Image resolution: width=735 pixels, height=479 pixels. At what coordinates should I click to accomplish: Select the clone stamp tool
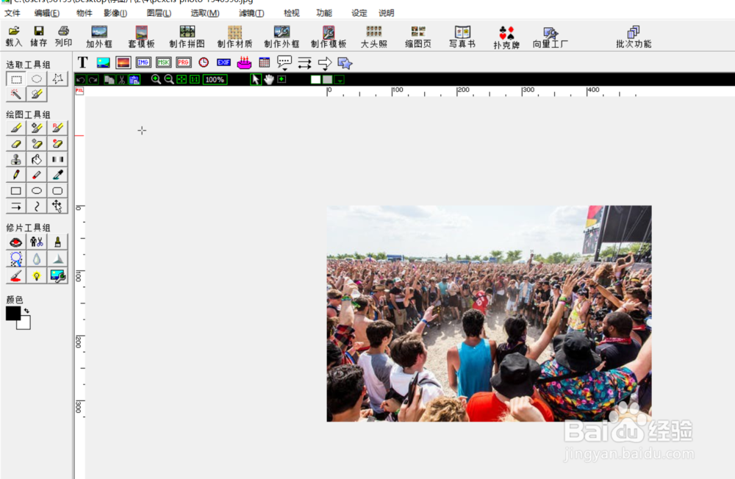click(x=16, y=159)
